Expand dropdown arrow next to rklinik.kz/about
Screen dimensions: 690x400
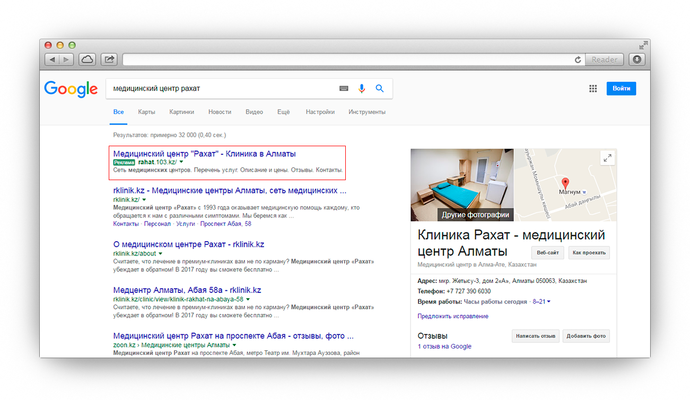click(x=161, y=254)
